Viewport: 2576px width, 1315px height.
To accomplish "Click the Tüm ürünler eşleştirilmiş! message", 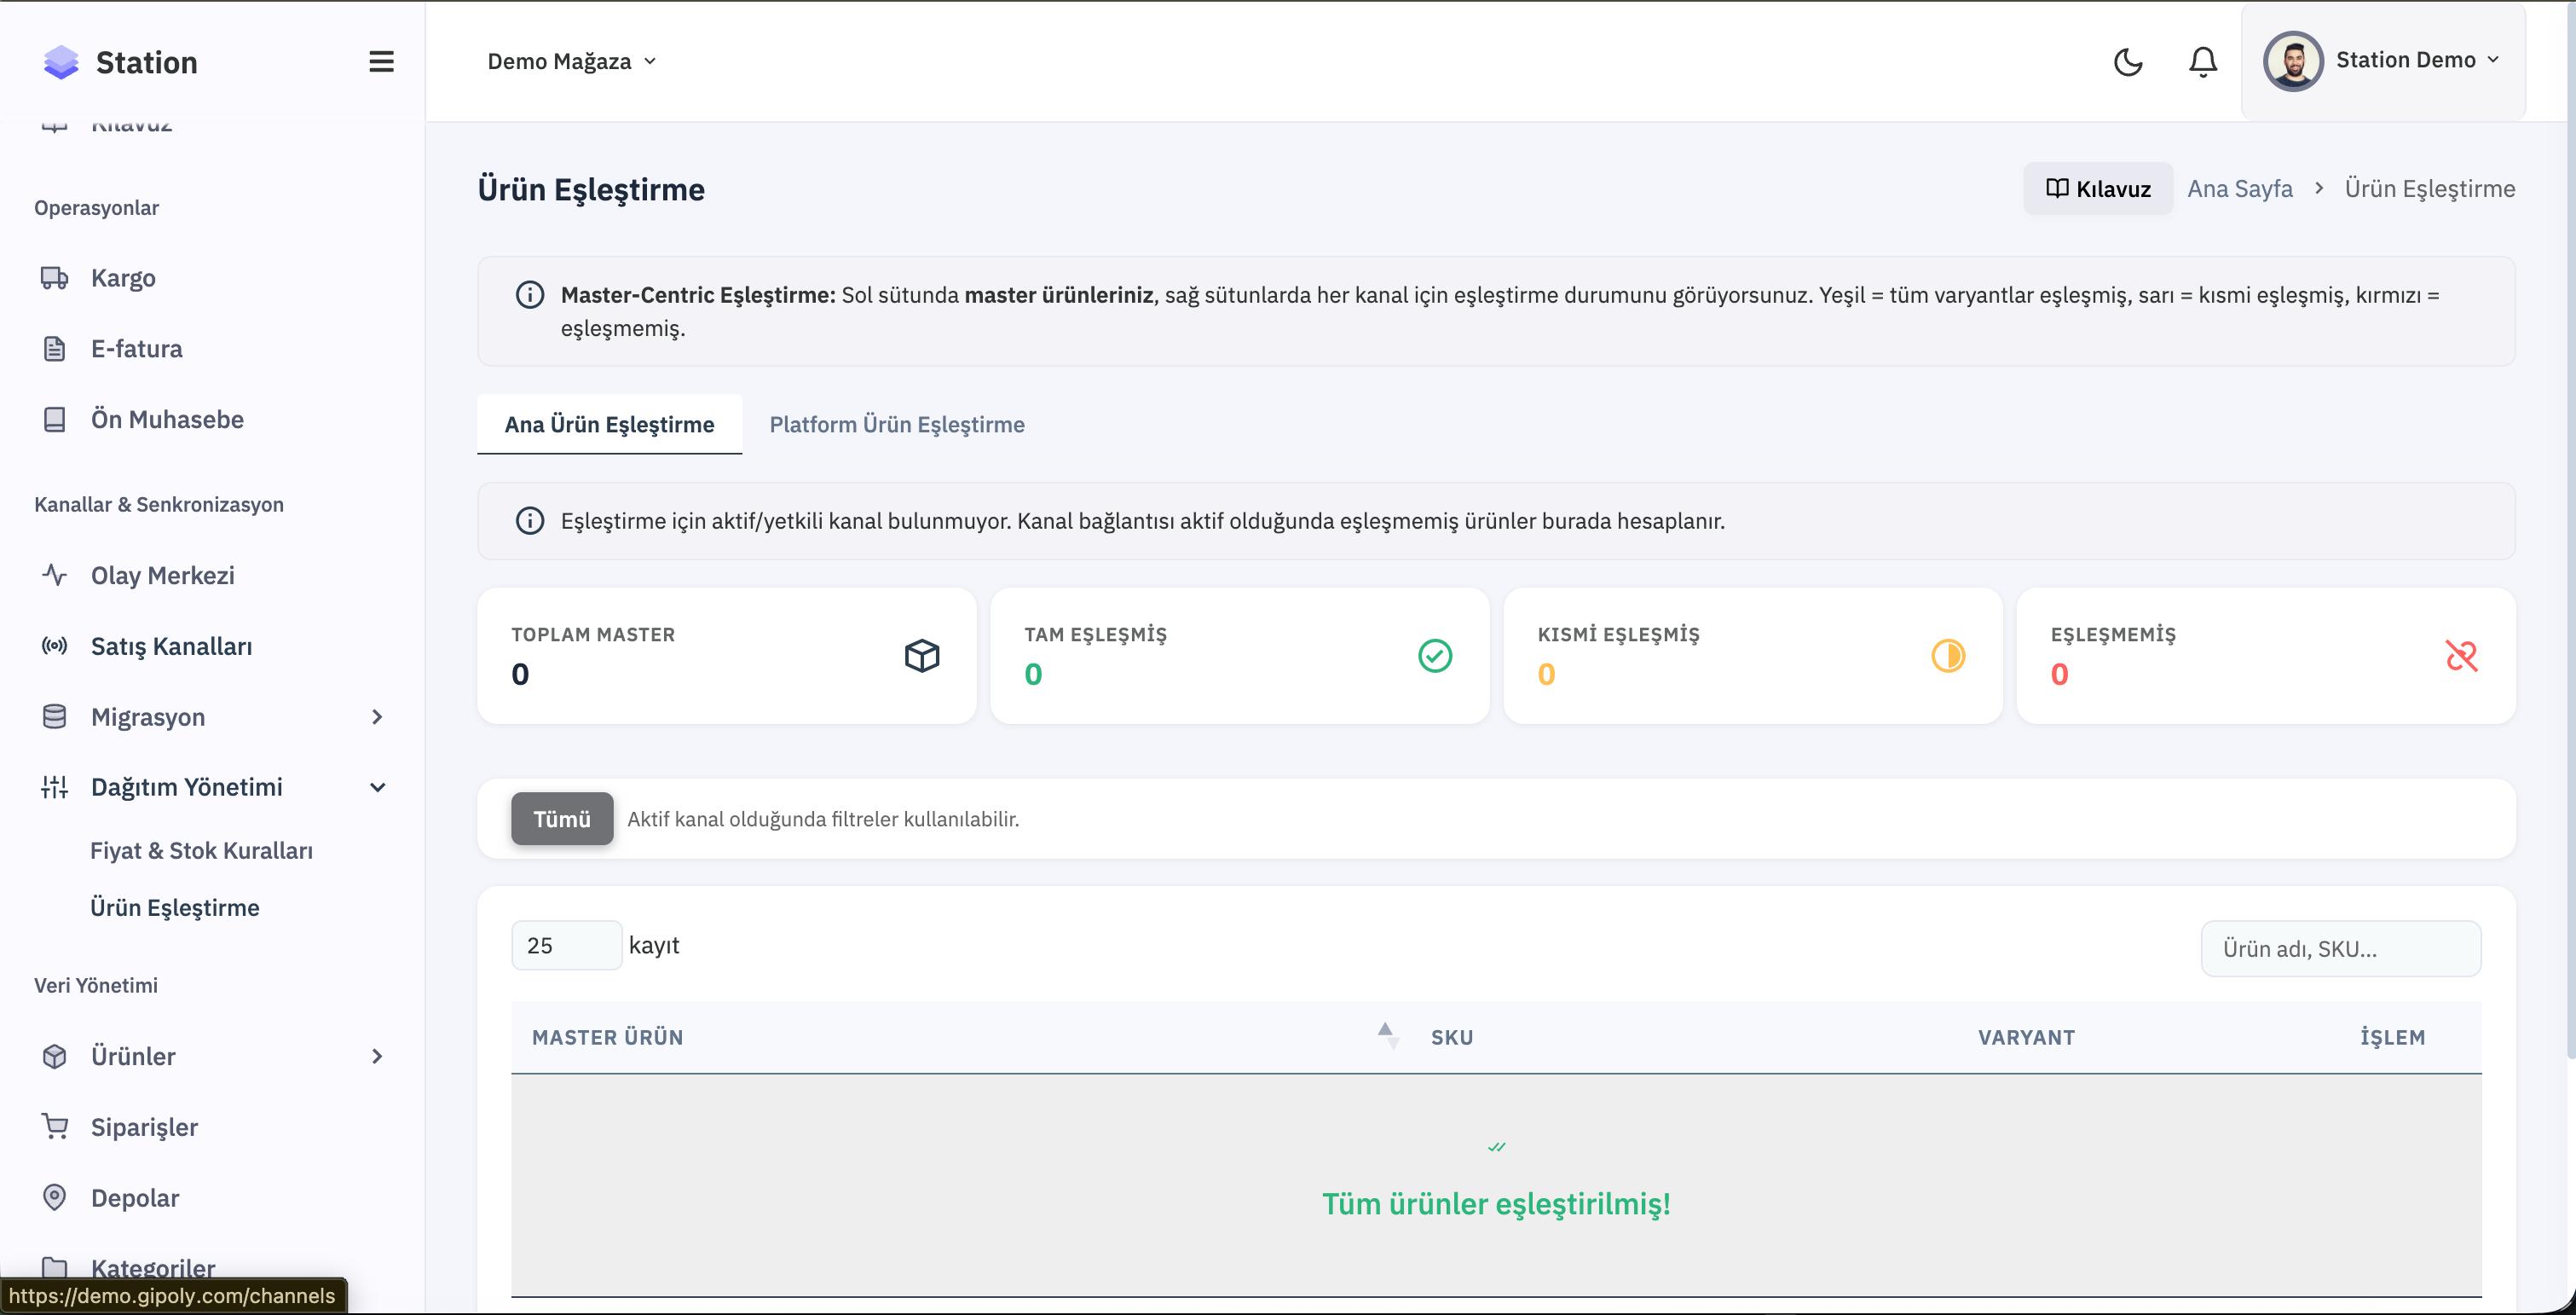I will pos(1496,1203).
